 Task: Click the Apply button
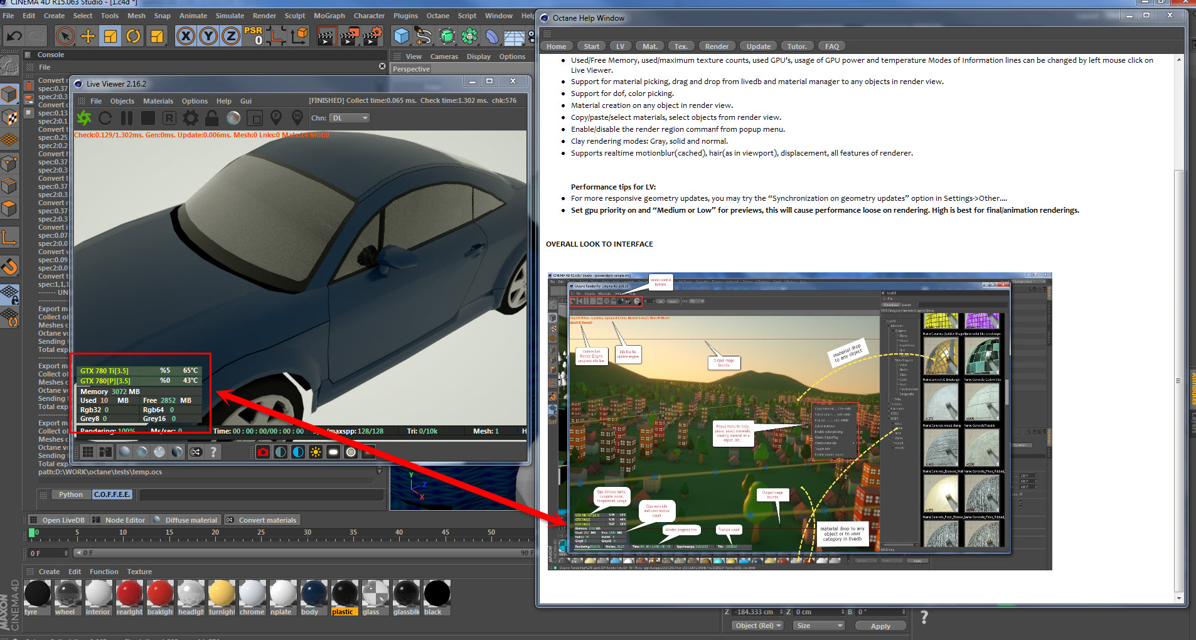pyautogui.click(x=880, y=626)
